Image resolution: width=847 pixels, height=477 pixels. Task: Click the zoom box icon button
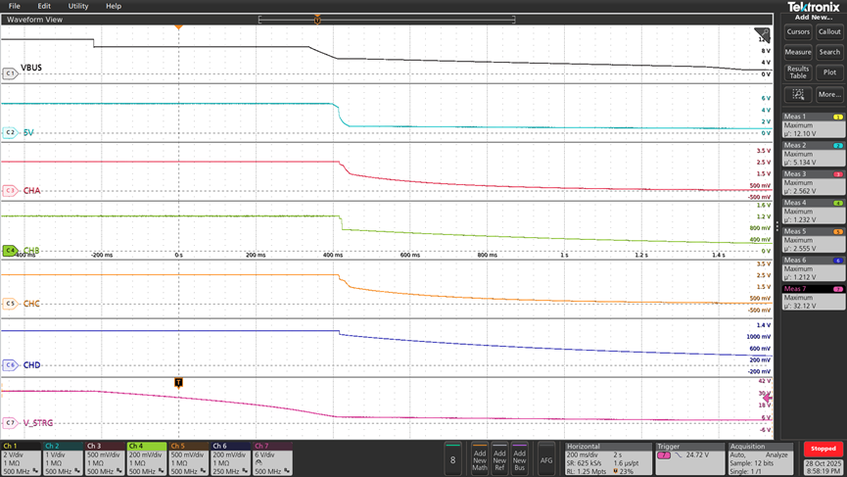pyautogui.click(x=798, y=94)
